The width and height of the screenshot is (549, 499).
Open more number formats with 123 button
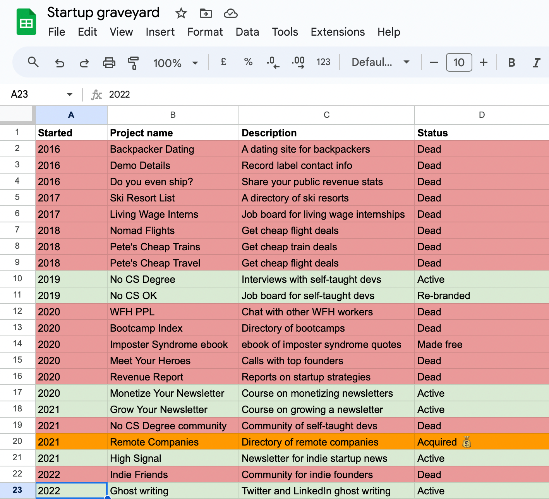pyautogui.click(x=323, y=62)
